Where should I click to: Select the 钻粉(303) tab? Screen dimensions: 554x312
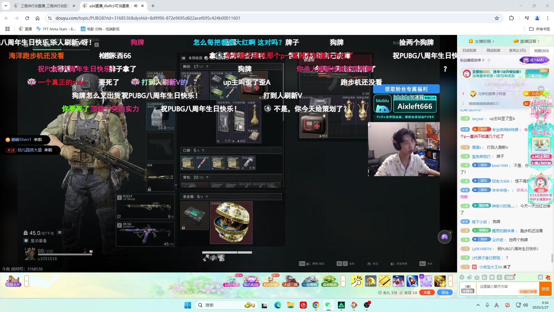[542, 51]
